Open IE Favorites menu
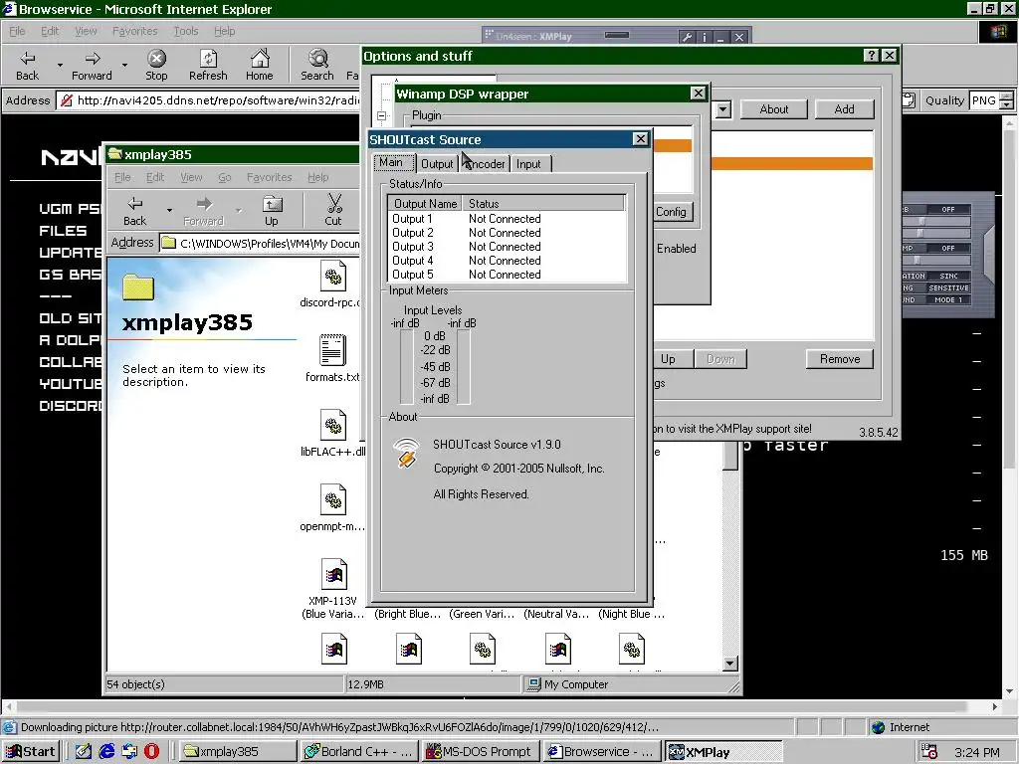Viewport: 1019px width, 764px height. [134, 31]
